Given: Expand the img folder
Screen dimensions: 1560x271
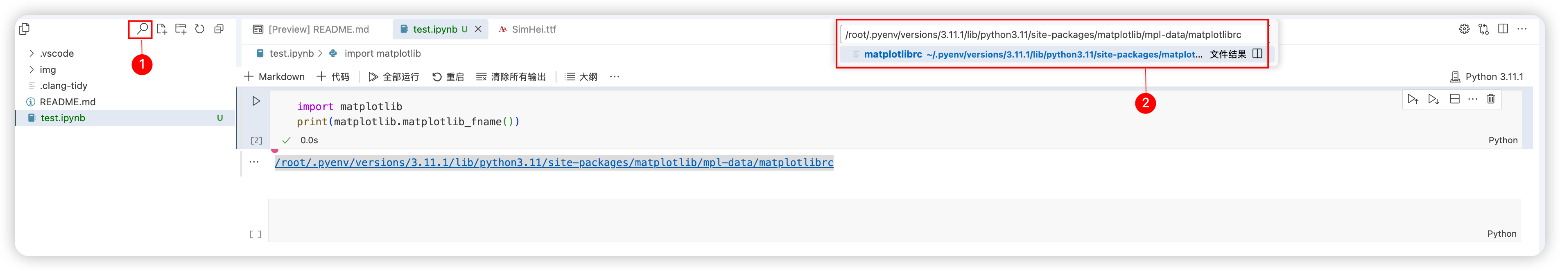Looking at the screenshot, I should 32,70.
